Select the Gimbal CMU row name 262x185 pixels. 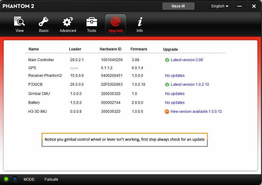tap(39, 94)
